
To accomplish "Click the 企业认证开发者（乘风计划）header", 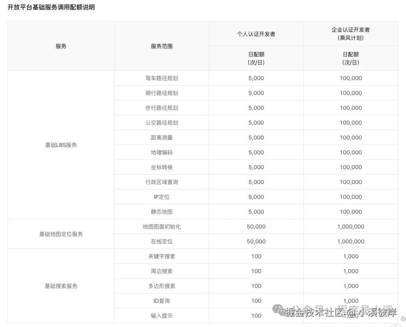I will pyautogui.click(x=351, y=34).
